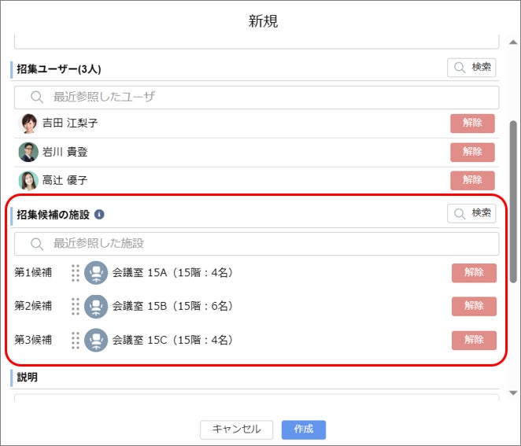The image size is (521, 446).
Task: Click the 作成 button
Action: tap(304, 429)
